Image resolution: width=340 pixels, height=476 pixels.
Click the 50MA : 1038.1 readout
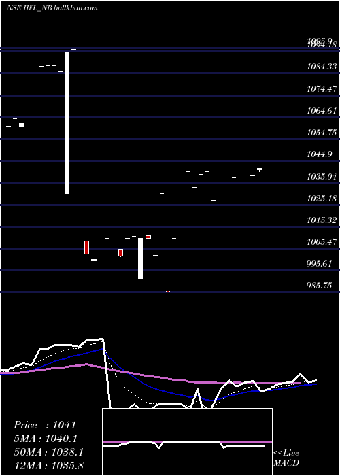point(48,452)
